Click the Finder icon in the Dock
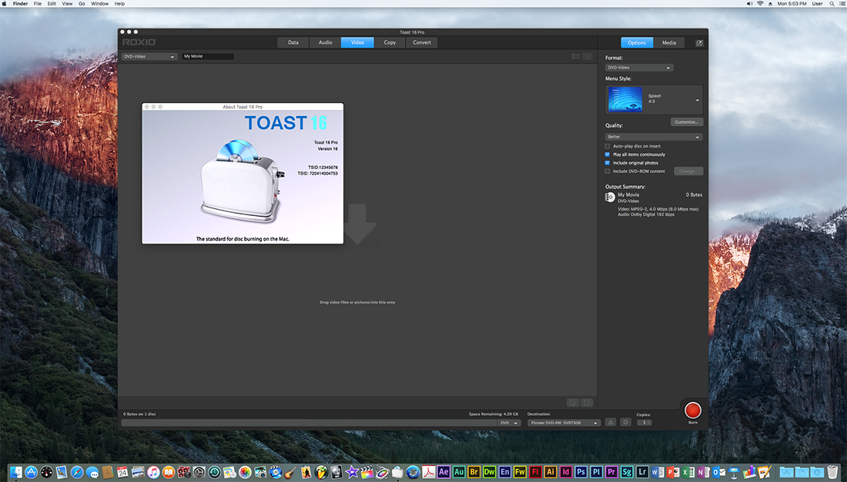The height and width of the screenshot is (482, 847). click(15, 471)
